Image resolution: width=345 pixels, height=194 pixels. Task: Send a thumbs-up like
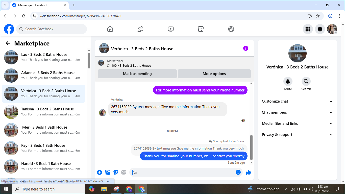coord(248,172)
